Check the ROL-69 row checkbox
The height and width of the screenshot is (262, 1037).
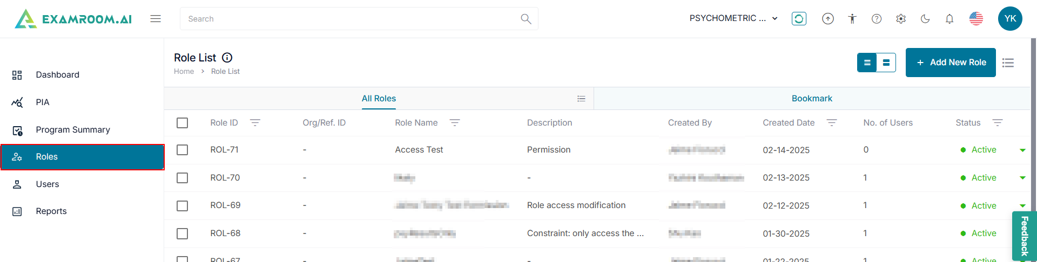183,205
